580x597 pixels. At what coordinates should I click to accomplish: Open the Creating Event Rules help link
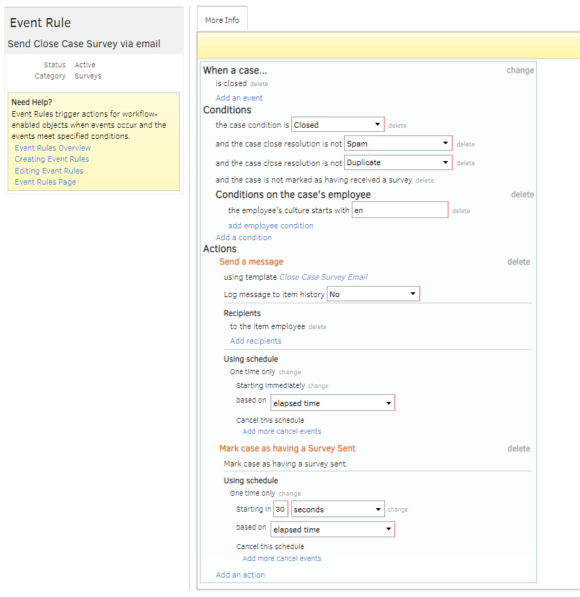pos(51,159)
